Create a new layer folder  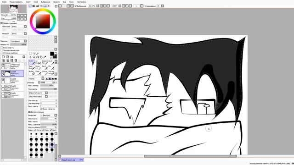(x=12, y=57)
